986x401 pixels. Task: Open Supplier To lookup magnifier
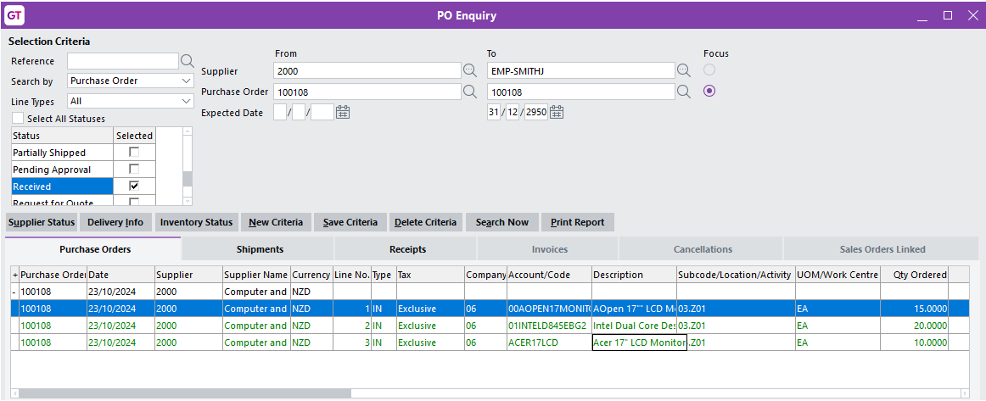(684, 70)
